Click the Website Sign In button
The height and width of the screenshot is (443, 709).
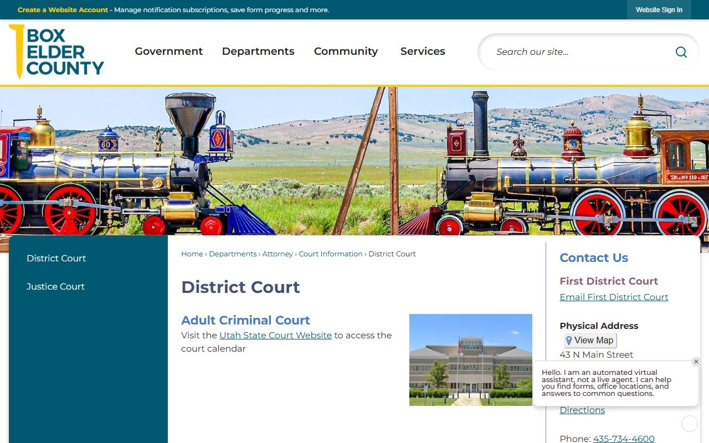point(659,10)
